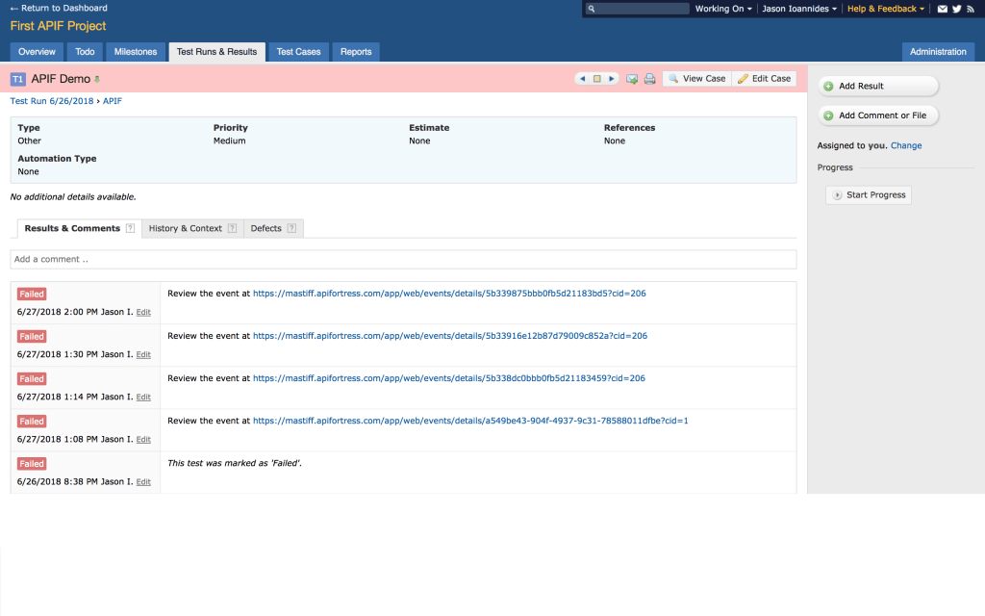
Task: Click the RSS feed icon
Action: [x=969, y=8]
